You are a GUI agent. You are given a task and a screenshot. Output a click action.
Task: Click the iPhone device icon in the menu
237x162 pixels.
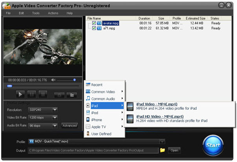click(x=88, y=120)
